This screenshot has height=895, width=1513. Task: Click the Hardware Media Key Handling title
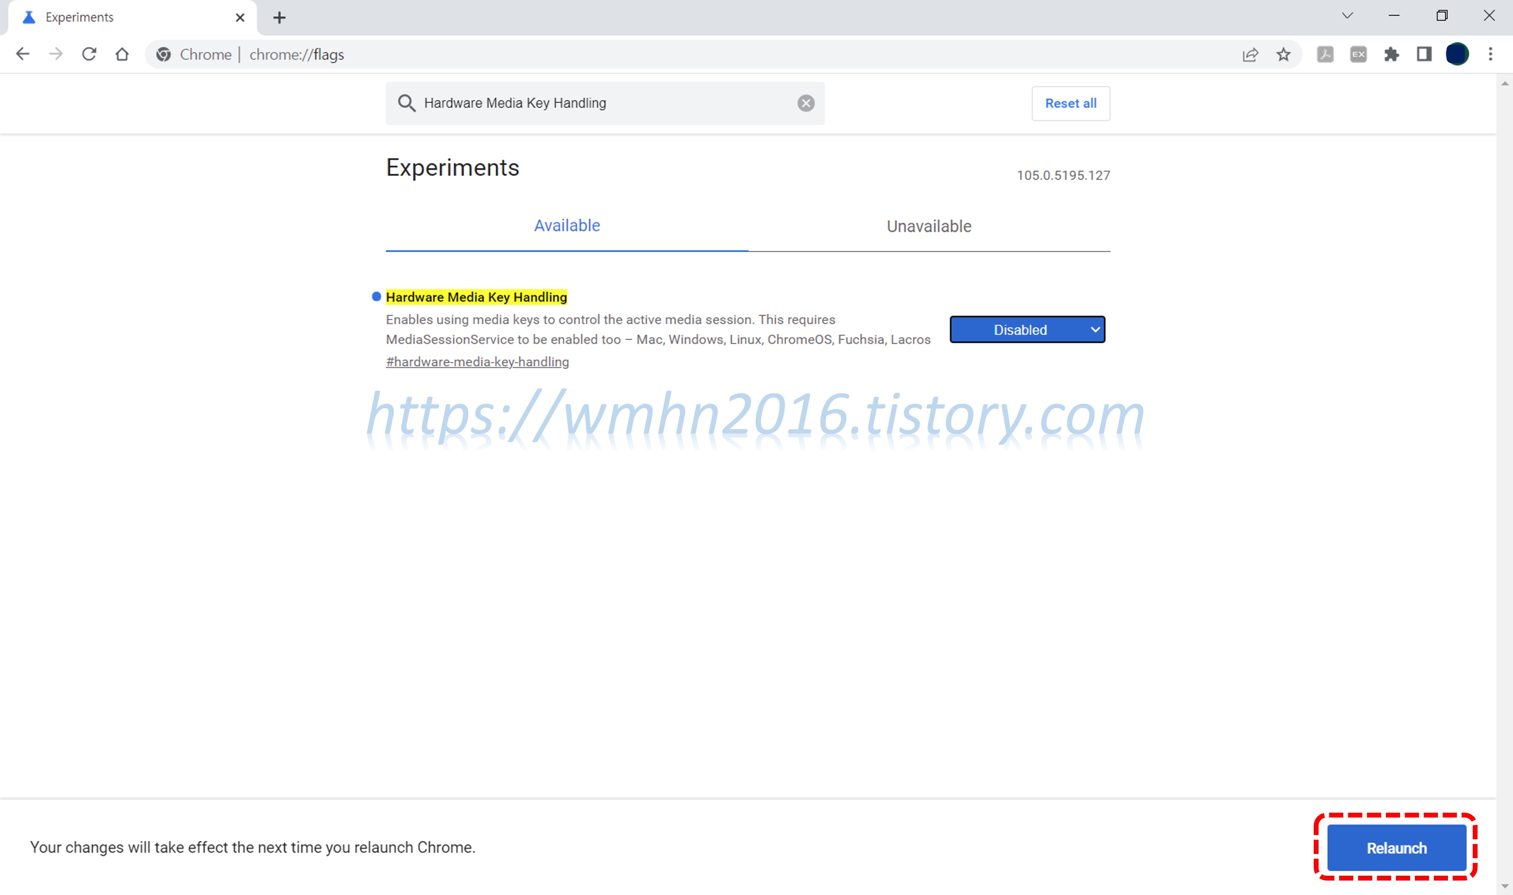tap(476, 297)
